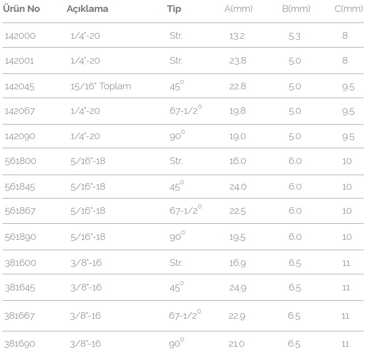The height and width of the screenshot is (357, 365).
Task: Select the 5.3 value in column B
Action: [295, 36]
